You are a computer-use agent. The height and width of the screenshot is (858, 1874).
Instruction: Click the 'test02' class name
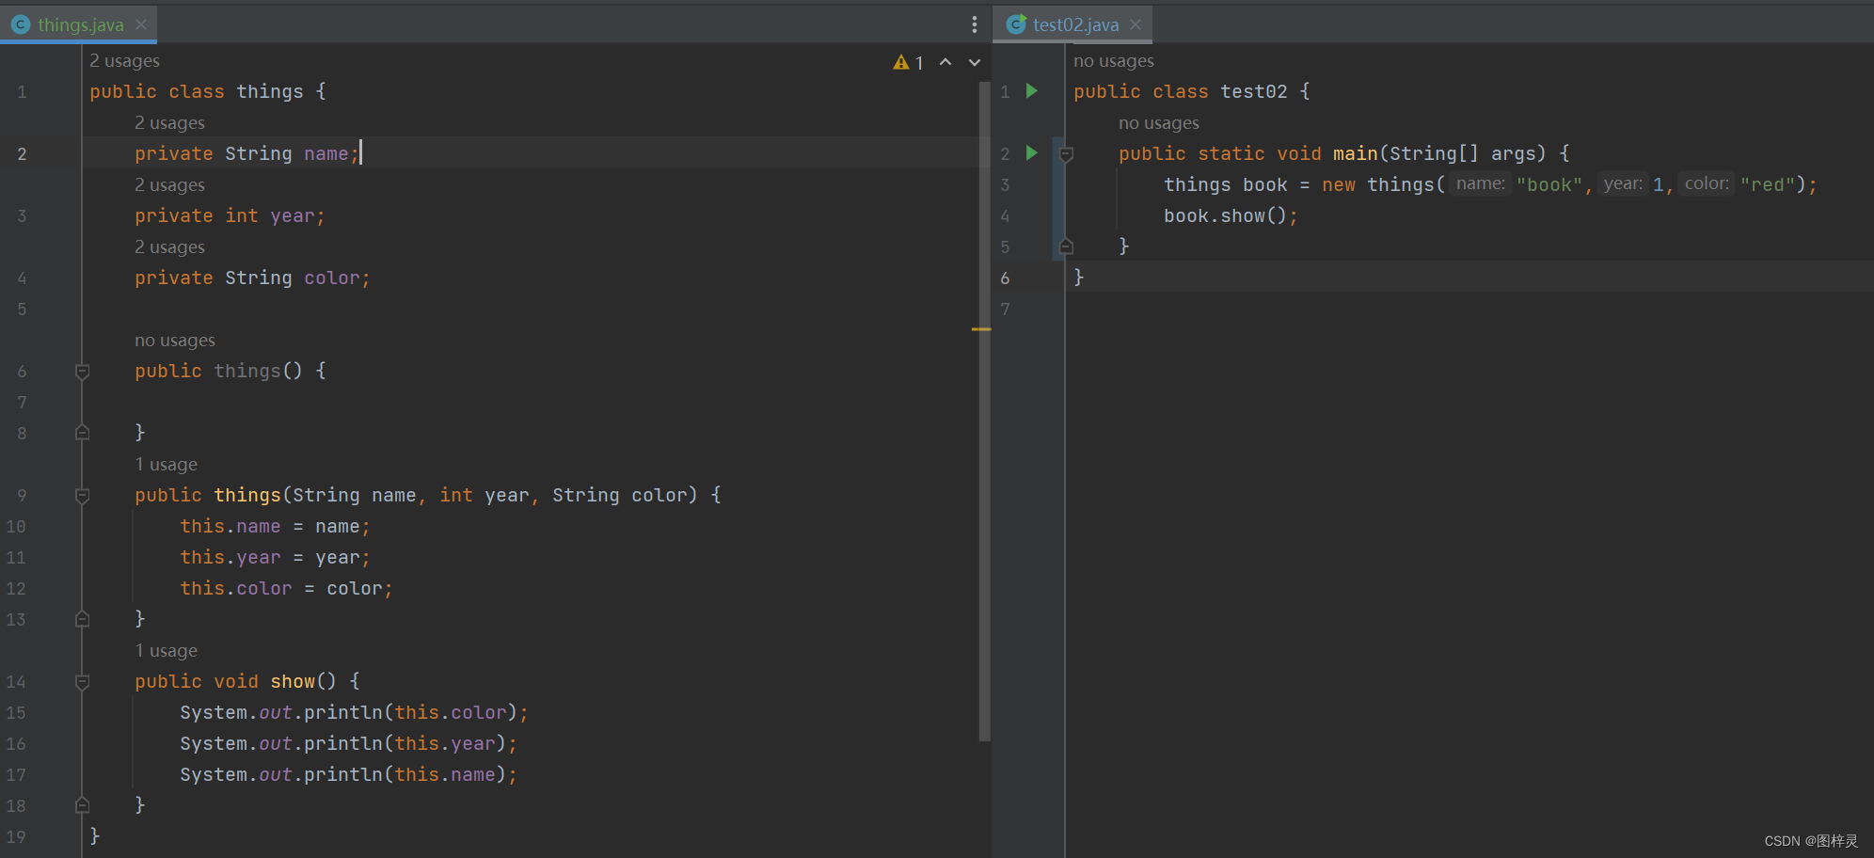[1254, 92]
